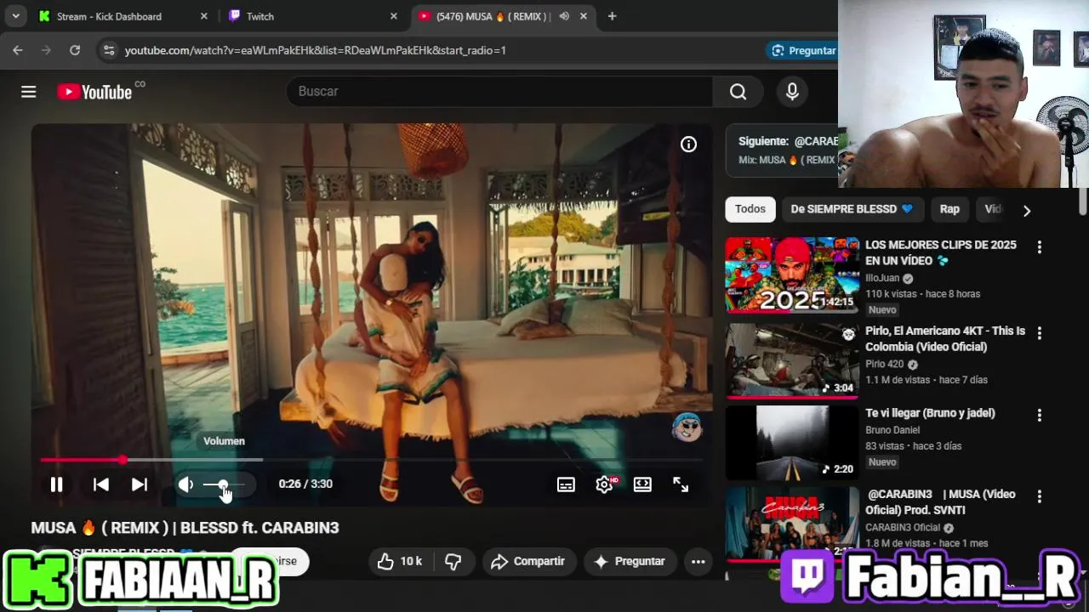The width and height of the screenshot is (1089, 612).
Task: Visit Bruno Daniel channel name
Action: pyautogui.click(x=892, y=430)
